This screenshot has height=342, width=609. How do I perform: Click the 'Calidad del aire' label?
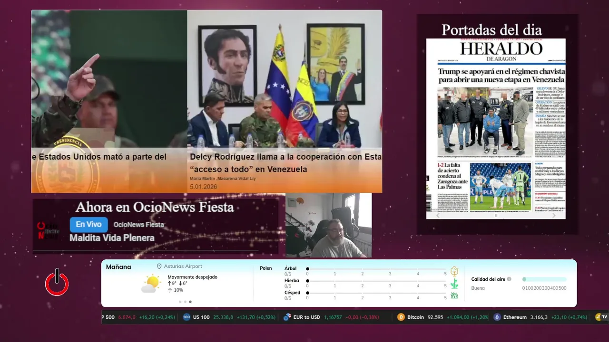click(x=488, y=279)
